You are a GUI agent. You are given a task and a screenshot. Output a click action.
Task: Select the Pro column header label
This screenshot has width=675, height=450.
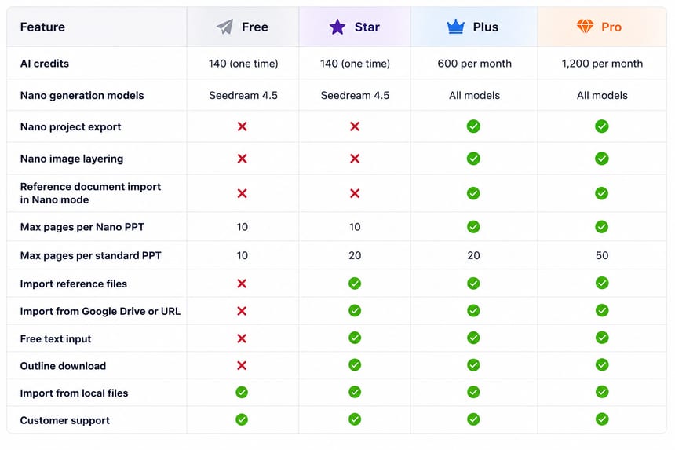coord(611,27)
